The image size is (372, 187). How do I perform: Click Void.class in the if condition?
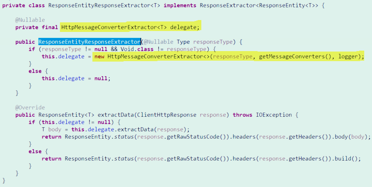[x=137, y=49]
